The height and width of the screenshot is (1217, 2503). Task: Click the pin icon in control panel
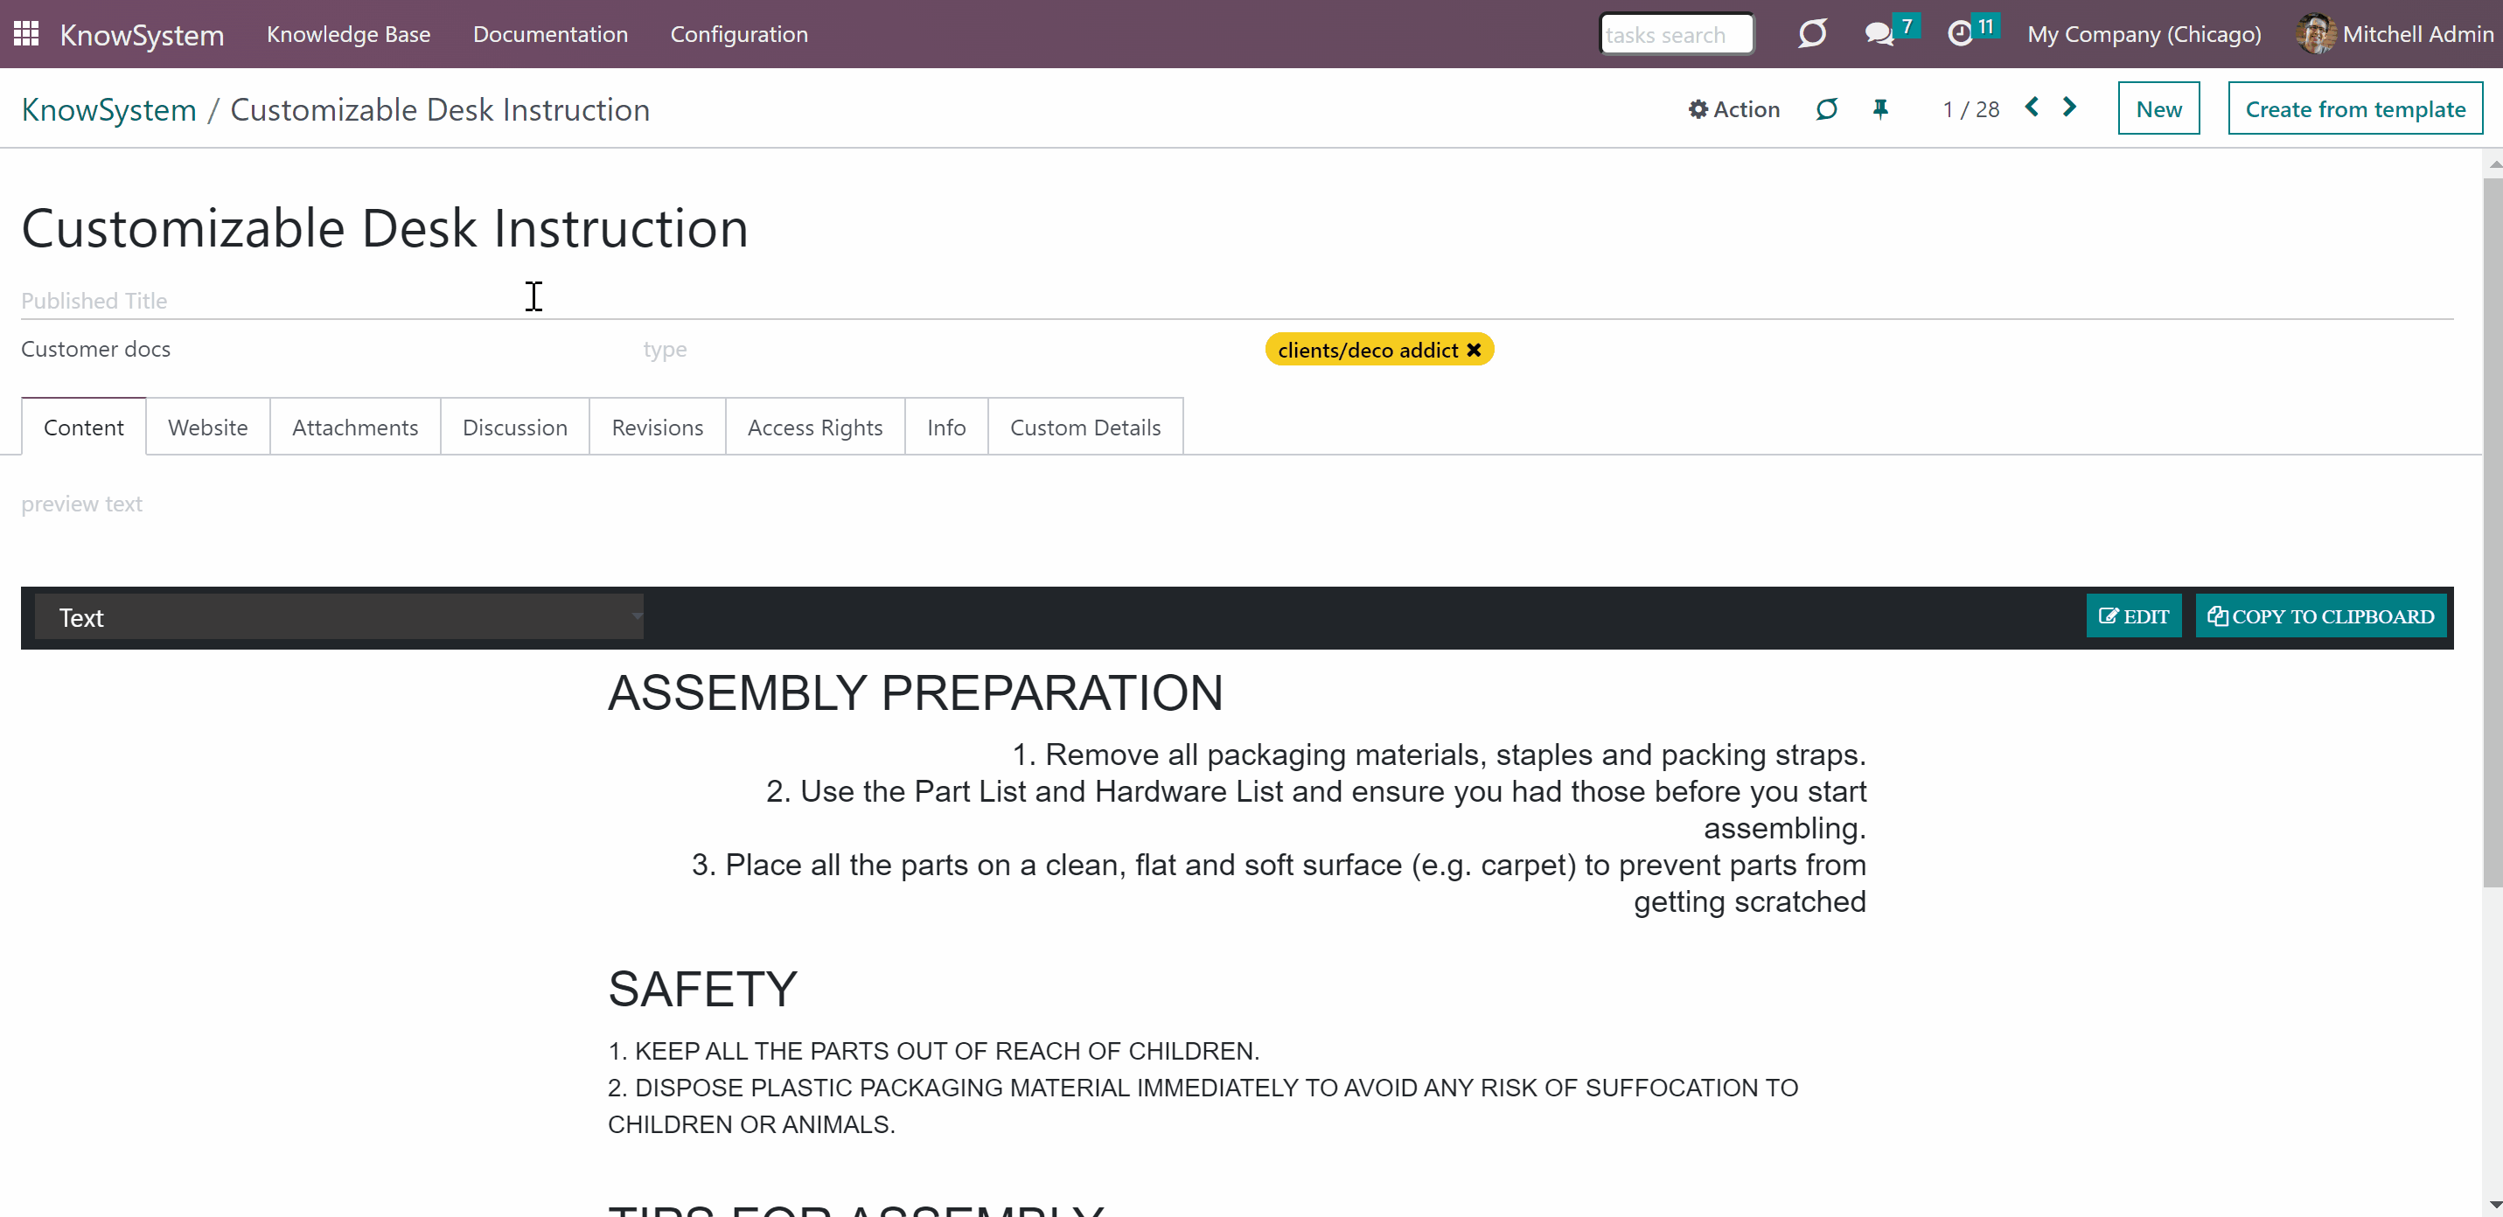[x=1880, y=108]
